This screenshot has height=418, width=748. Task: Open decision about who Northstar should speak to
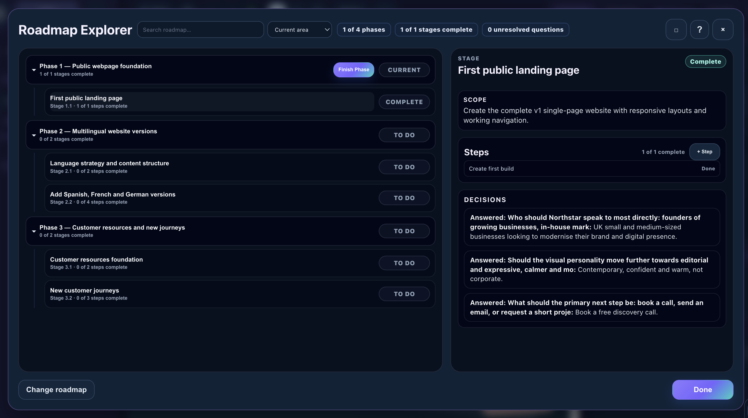(x=592, y=227)
